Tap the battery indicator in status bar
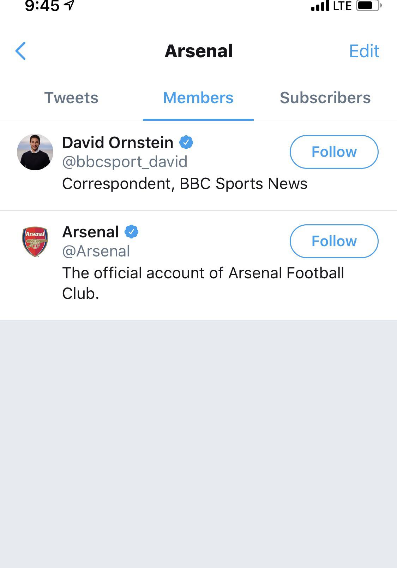Image resolution: width=397 pixels, height=568 pixels. click(x=369, y=6)
